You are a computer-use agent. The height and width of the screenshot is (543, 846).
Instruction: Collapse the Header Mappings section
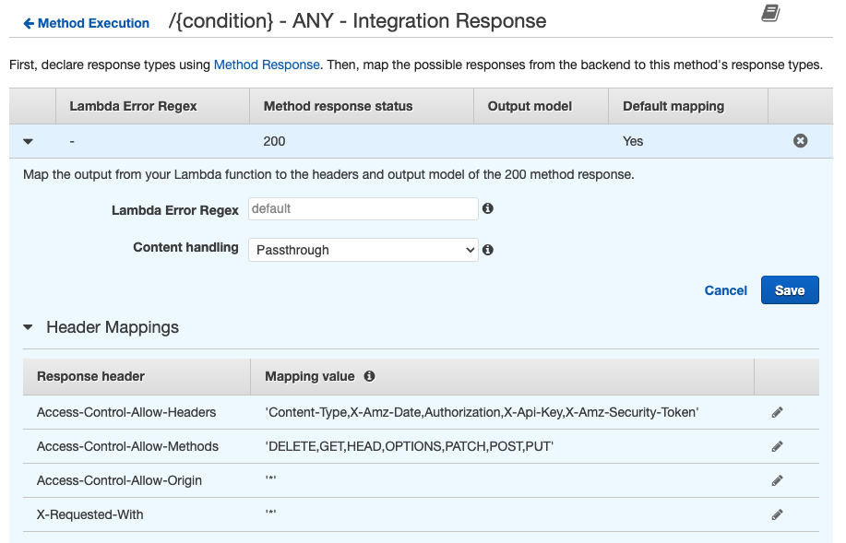pos(28,327)
